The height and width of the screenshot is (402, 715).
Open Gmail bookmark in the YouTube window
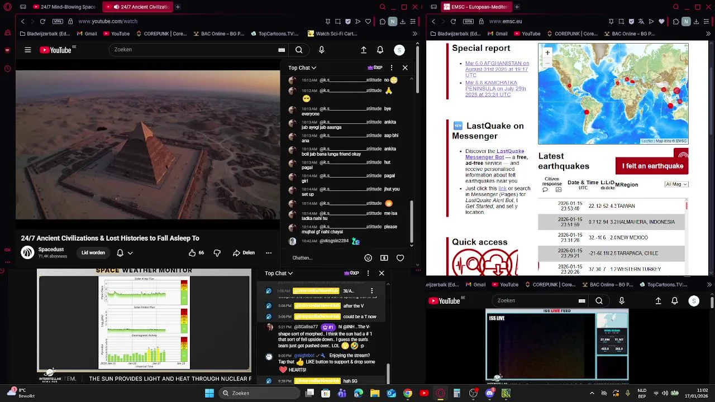pyautogui.click(x=87, y=33)
